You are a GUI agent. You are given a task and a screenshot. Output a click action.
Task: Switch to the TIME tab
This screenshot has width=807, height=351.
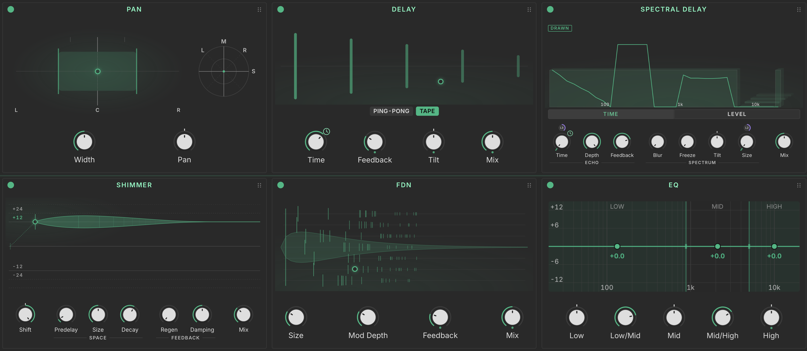coord(611,114)
